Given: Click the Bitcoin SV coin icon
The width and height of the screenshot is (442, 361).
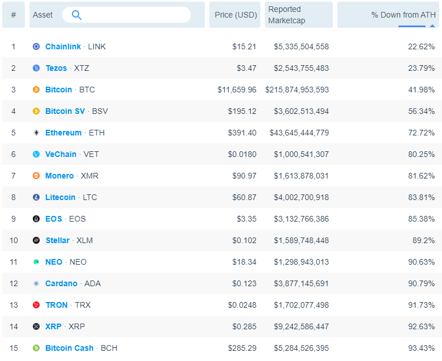Looking at the screenshot, I should pyautogui.click(x=36, y=111).
